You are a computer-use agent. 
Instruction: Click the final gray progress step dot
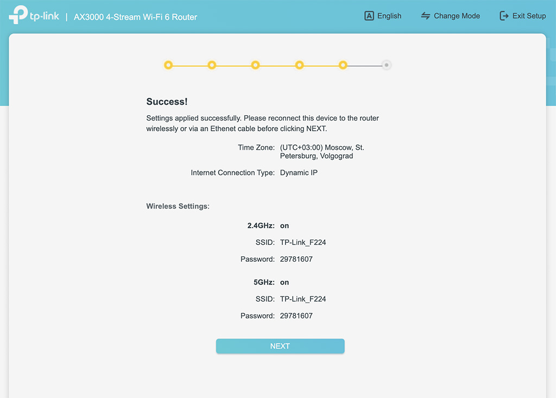click(x=387, y=65)
